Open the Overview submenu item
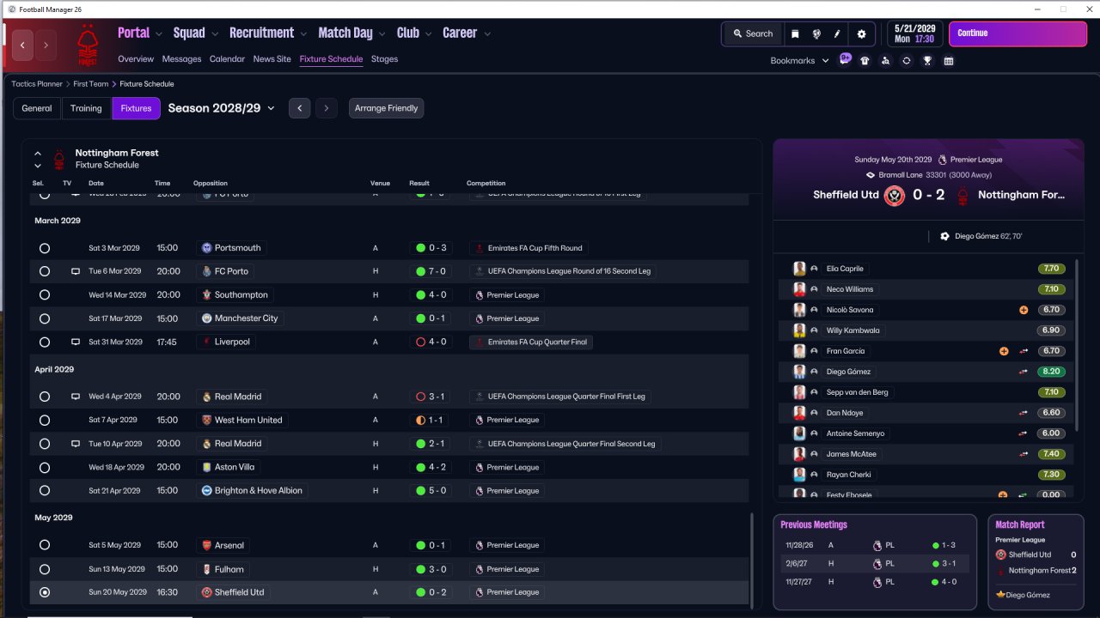The height and width of the screenshot is (618, 1100). (x=136, y=59)
